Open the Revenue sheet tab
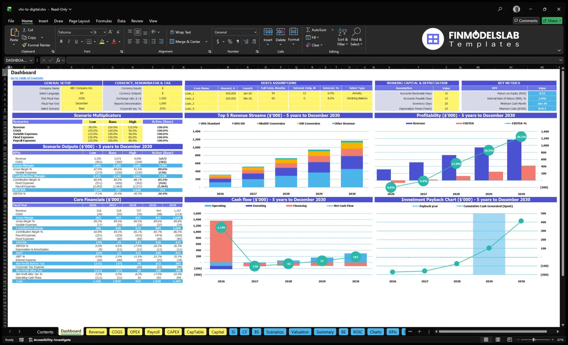This screenshot has width=568, height=345. point(97,332)
